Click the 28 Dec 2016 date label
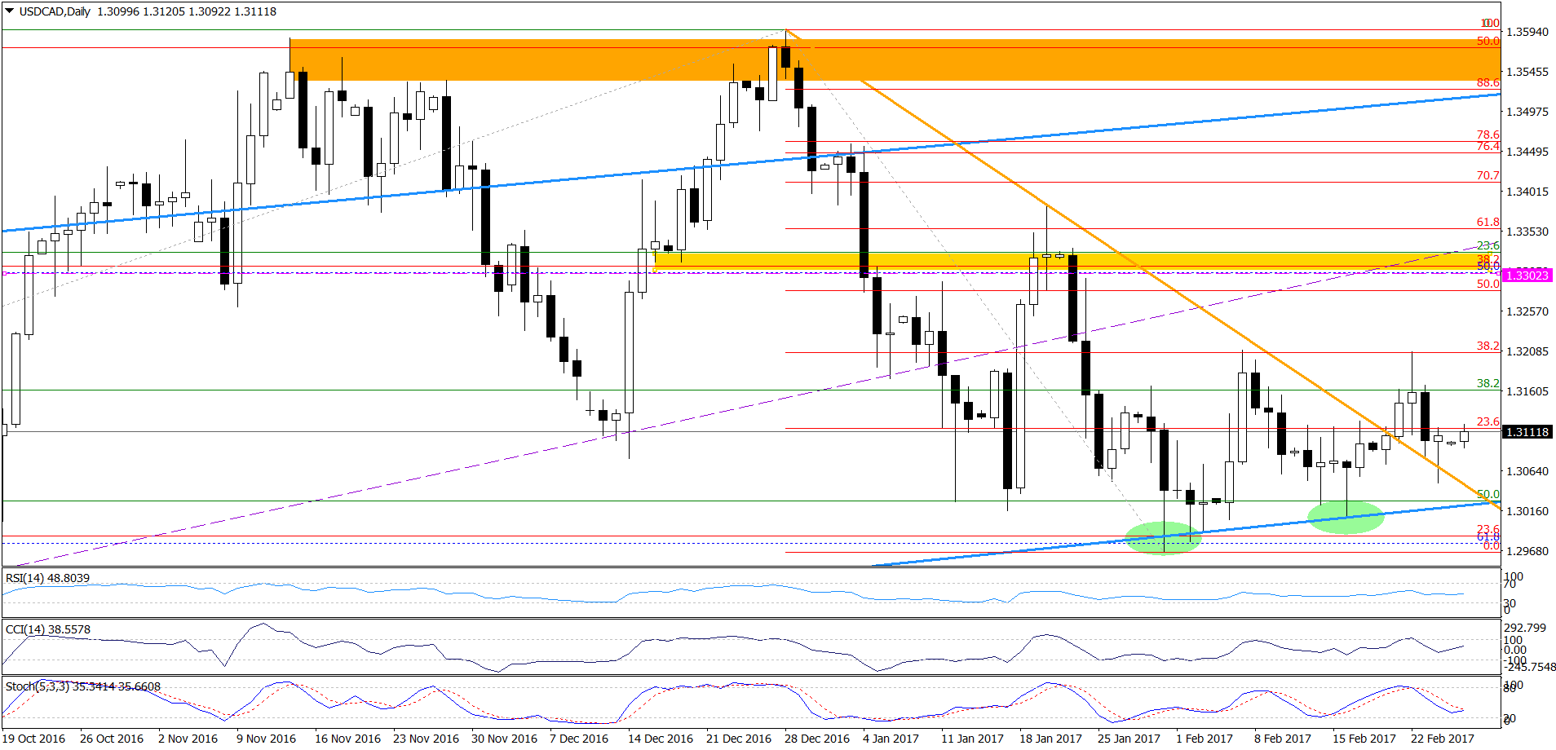Image resolution: width=1556 pixels, height=750 pixels. (817, 739)
